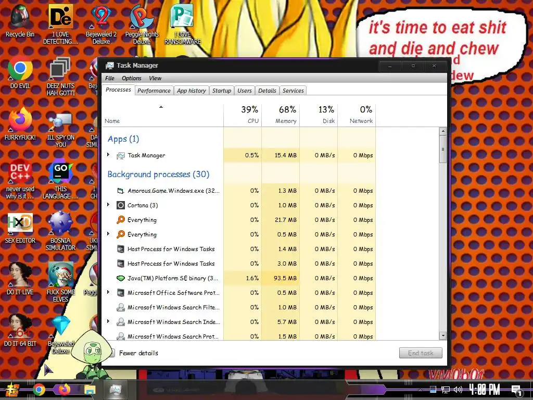The image size is (533, 400).
Task: Switch to the App history tab
Action: 192,91
